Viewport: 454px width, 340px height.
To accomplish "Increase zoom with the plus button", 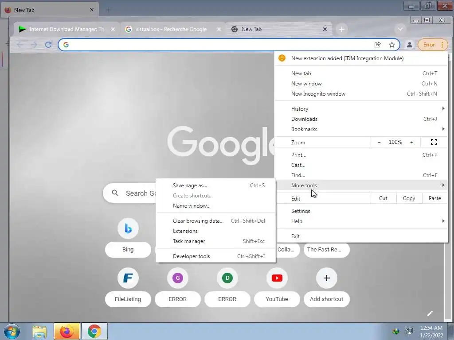I will (x=411, y=142).
